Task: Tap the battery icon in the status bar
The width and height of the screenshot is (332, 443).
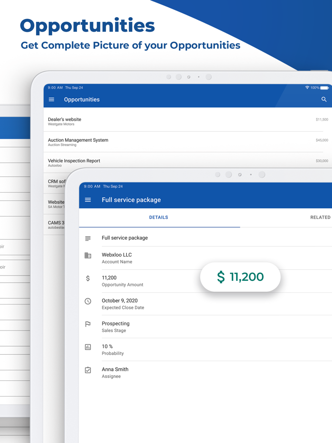Action: tap(324, 88)
